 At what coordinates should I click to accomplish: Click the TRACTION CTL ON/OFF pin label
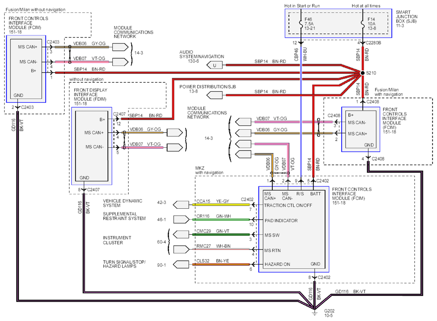(x=288, y=205)
